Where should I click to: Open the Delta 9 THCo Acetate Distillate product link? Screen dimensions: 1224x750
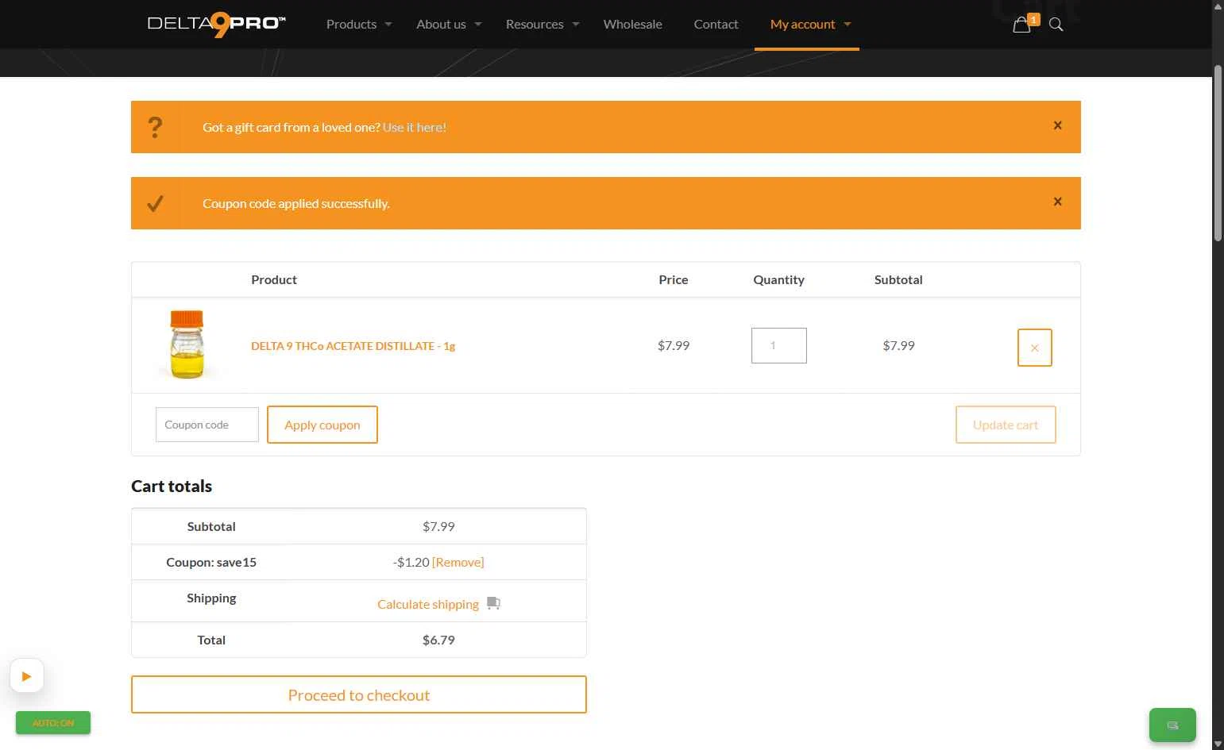coord(353,346)
